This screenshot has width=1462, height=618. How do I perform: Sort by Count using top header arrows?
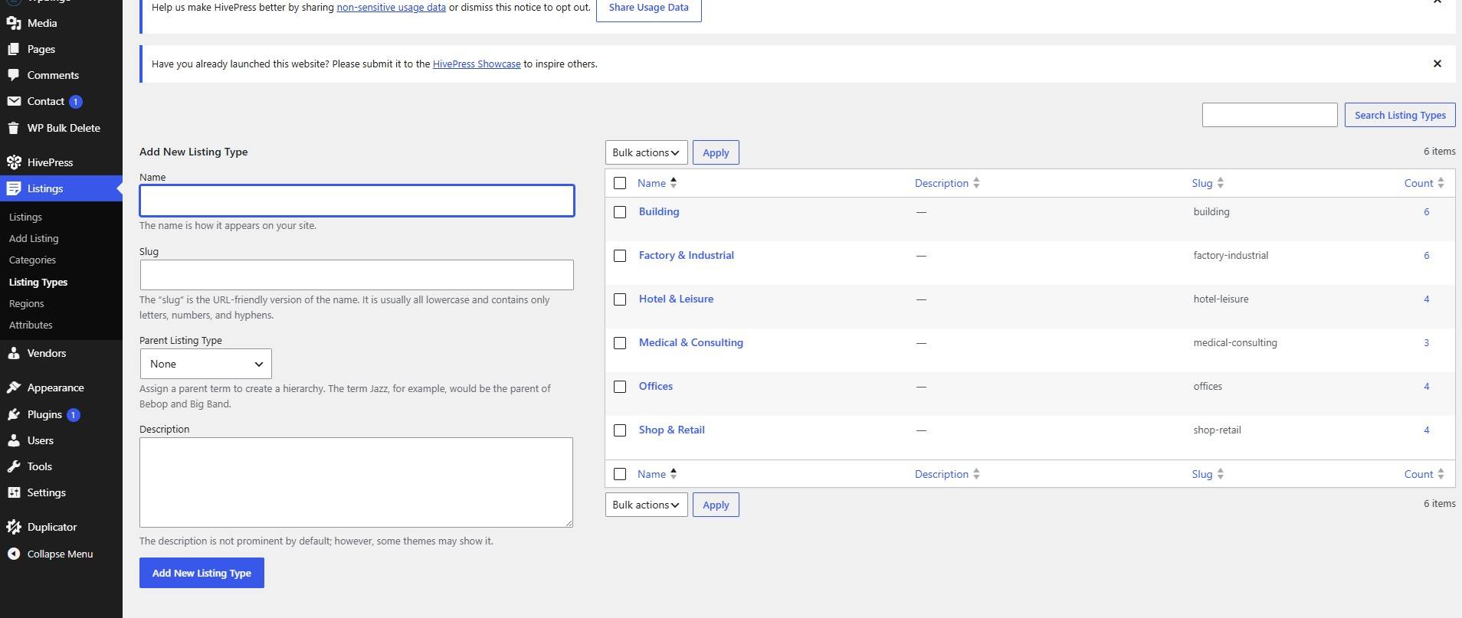click(1441, 183)
